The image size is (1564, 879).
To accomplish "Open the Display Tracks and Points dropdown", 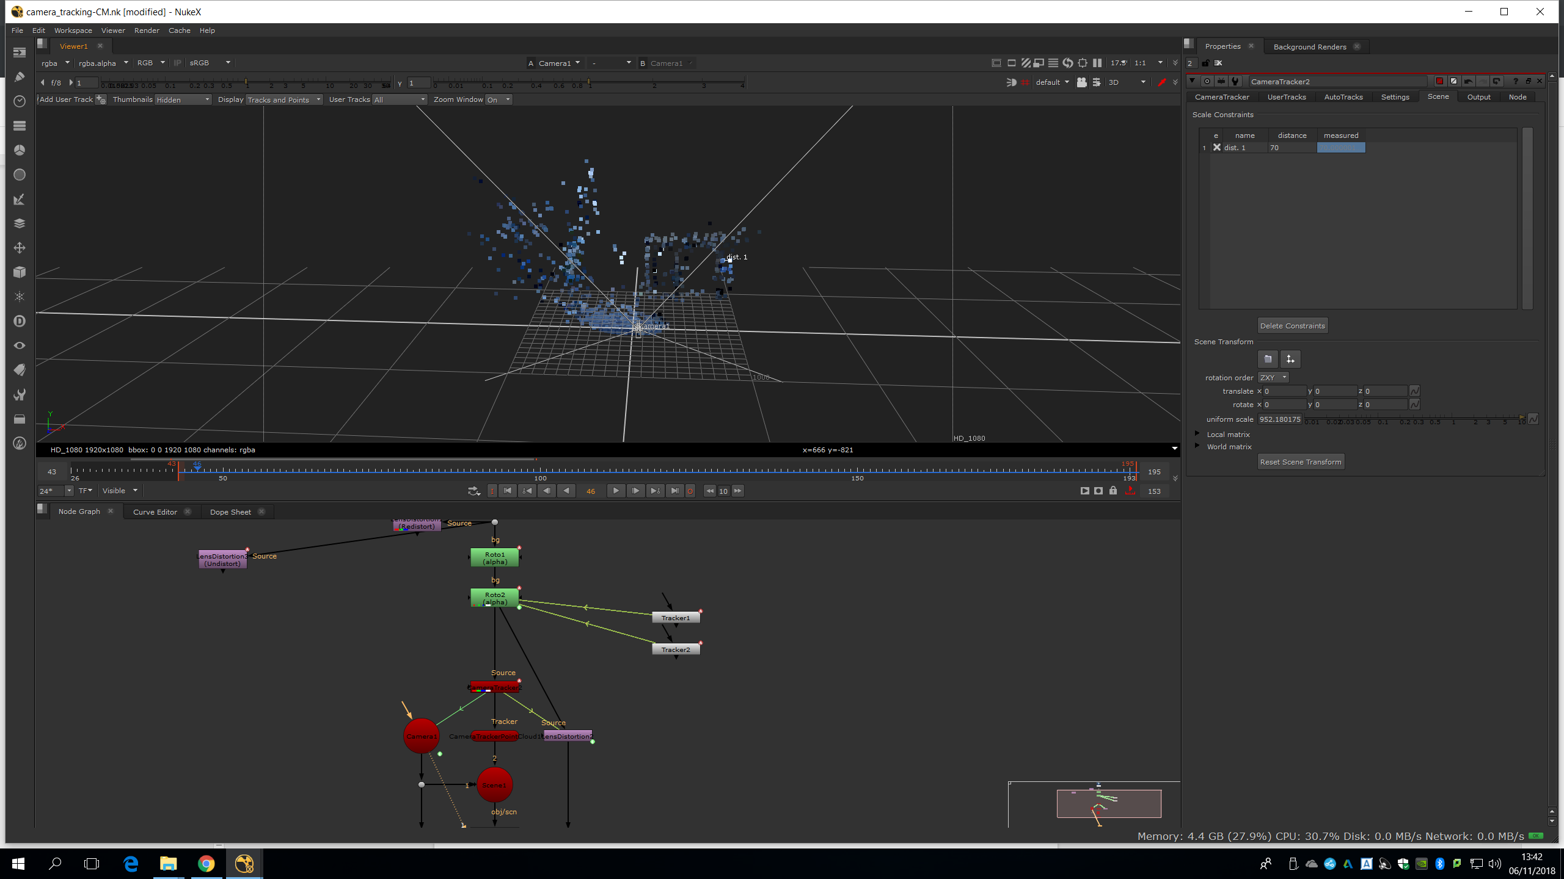I will [x=284, y=99].
